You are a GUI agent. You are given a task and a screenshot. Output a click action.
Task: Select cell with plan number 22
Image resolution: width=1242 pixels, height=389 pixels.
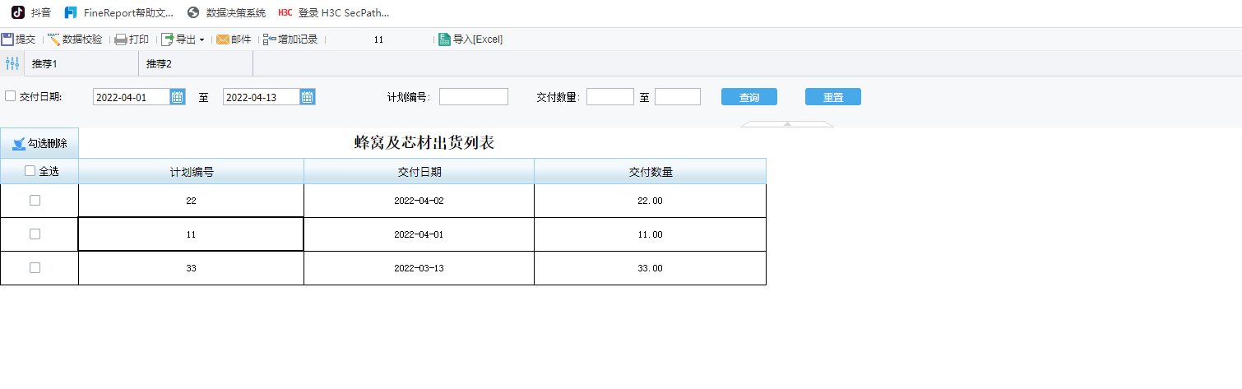pyautogui.click(x=192, y=201)
